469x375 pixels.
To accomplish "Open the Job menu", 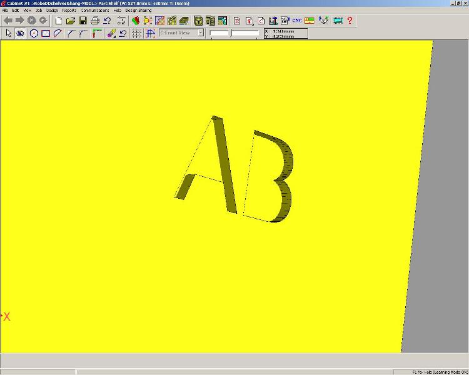I will [39, 10].
